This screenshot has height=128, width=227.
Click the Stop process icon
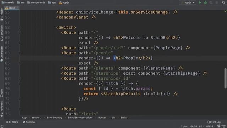[x=217, y=2]
